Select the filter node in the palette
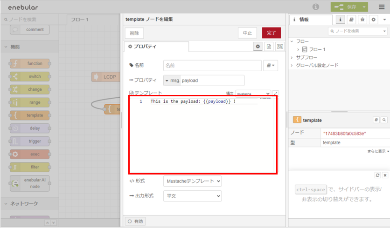 tap(29, 167)
